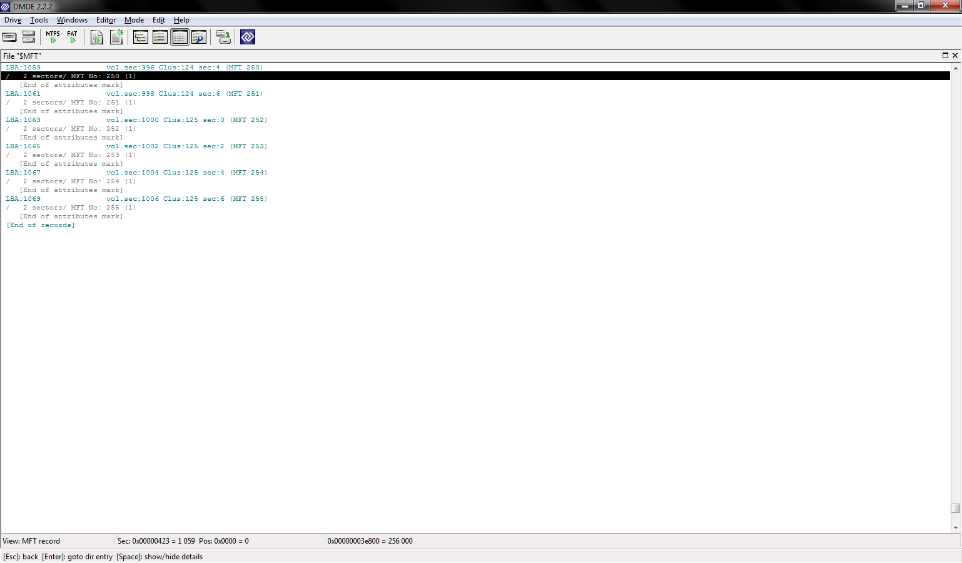Click the DMDE blue logo toolbar icon

click(248, 38)
